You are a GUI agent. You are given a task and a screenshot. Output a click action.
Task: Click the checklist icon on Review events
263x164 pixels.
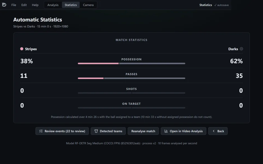(x=41, y=131)
